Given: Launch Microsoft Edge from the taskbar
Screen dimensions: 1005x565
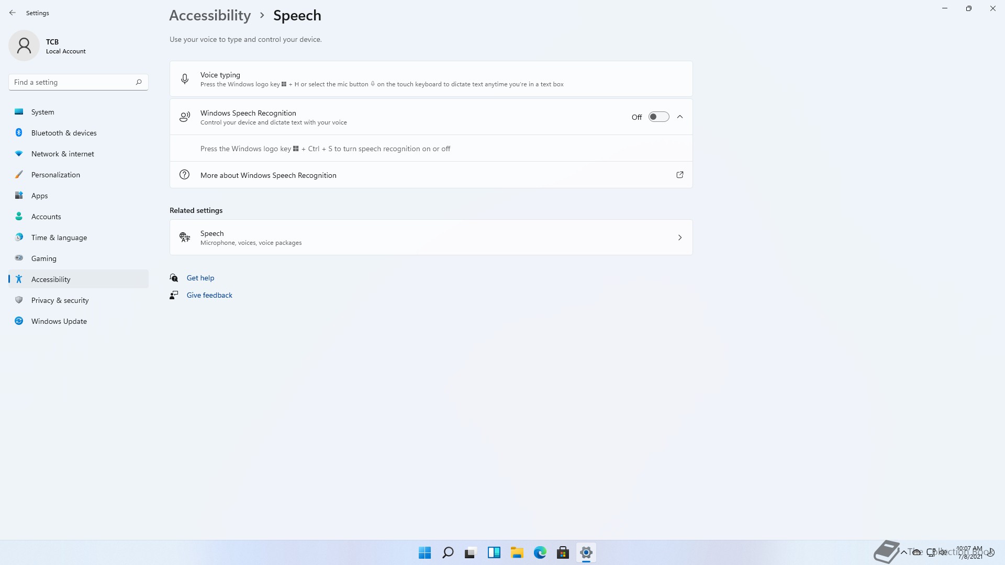Looking at the screenshot, I should [540, 552].
